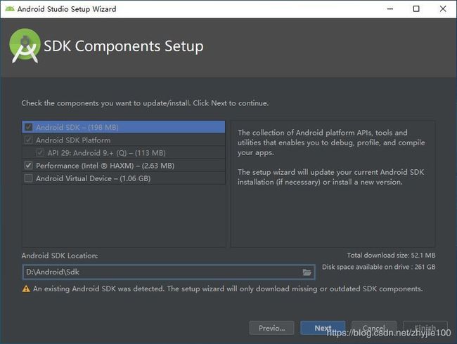Uncheck Performance (Intel HAXM) checkbox
Viewport: 457px width, 344px height.
(29, 166)
